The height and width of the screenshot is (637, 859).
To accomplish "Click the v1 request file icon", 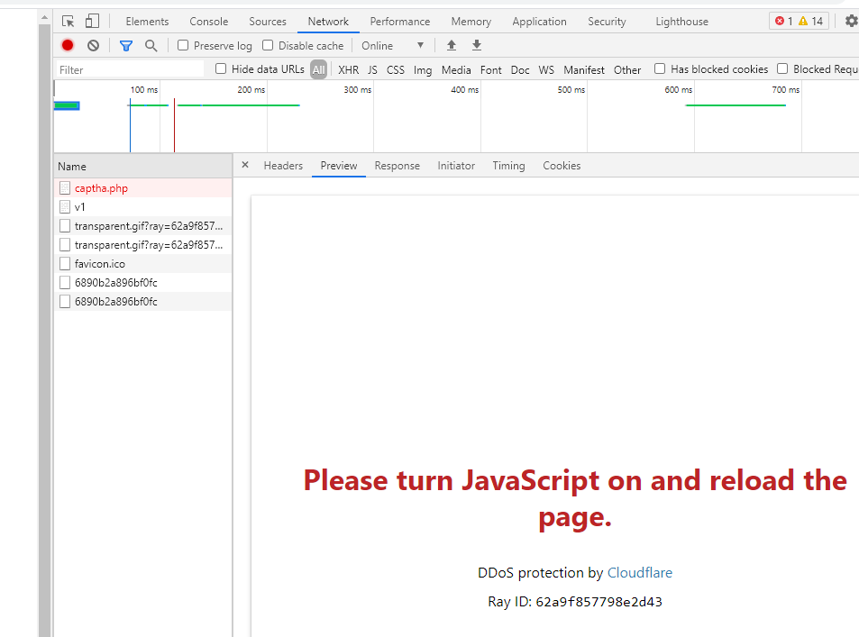I will click(x=65, y=207).
